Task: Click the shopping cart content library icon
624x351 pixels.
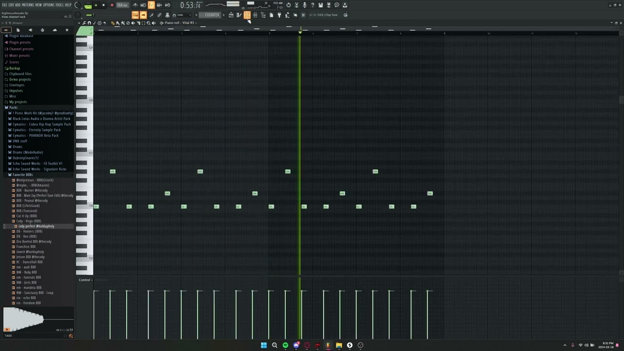Action: point(303,15)
